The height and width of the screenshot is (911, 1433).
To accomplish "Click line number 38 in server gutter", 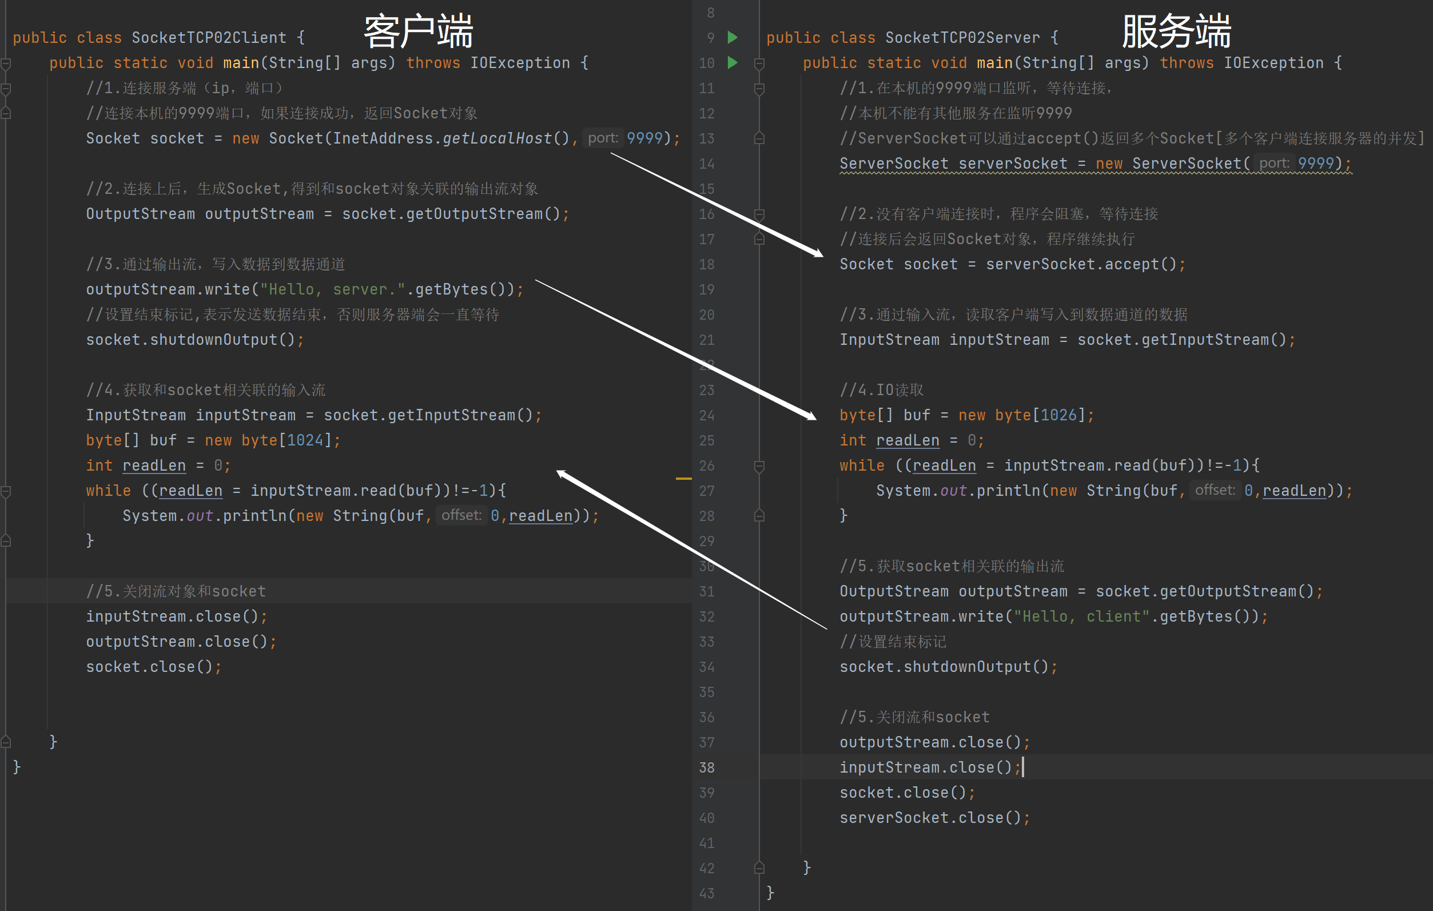I will (x=707, y=767).
